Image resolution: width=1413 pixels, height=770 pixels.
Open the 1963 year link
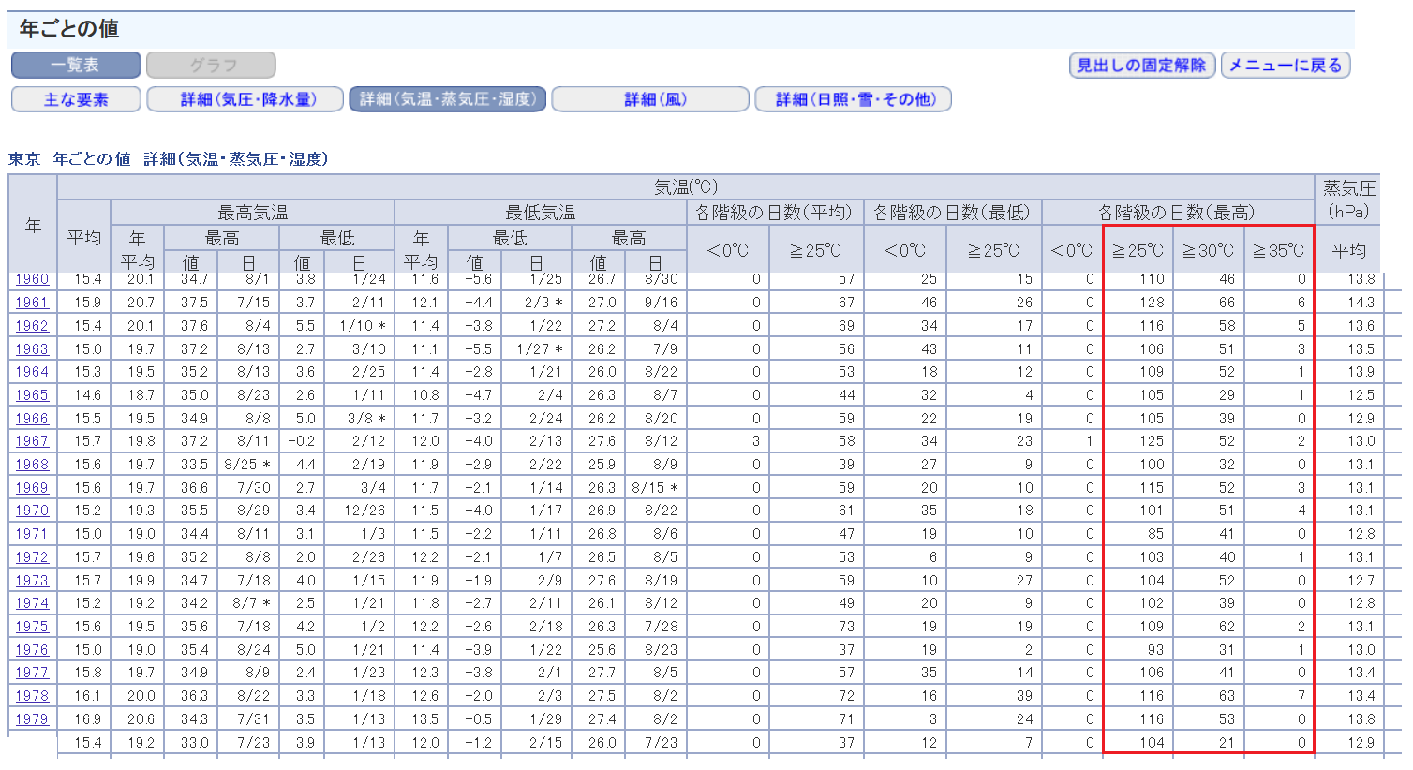pos(32,348)
